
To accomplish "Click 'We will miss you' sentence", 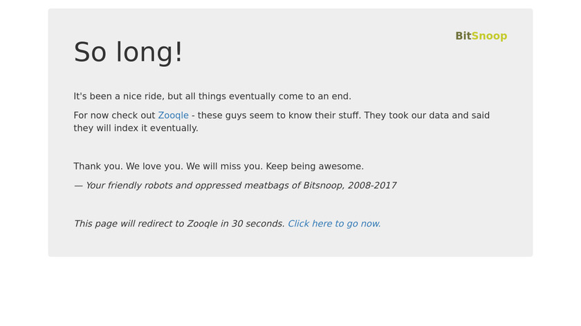I will pyautogui.click(x=225, y=166).
